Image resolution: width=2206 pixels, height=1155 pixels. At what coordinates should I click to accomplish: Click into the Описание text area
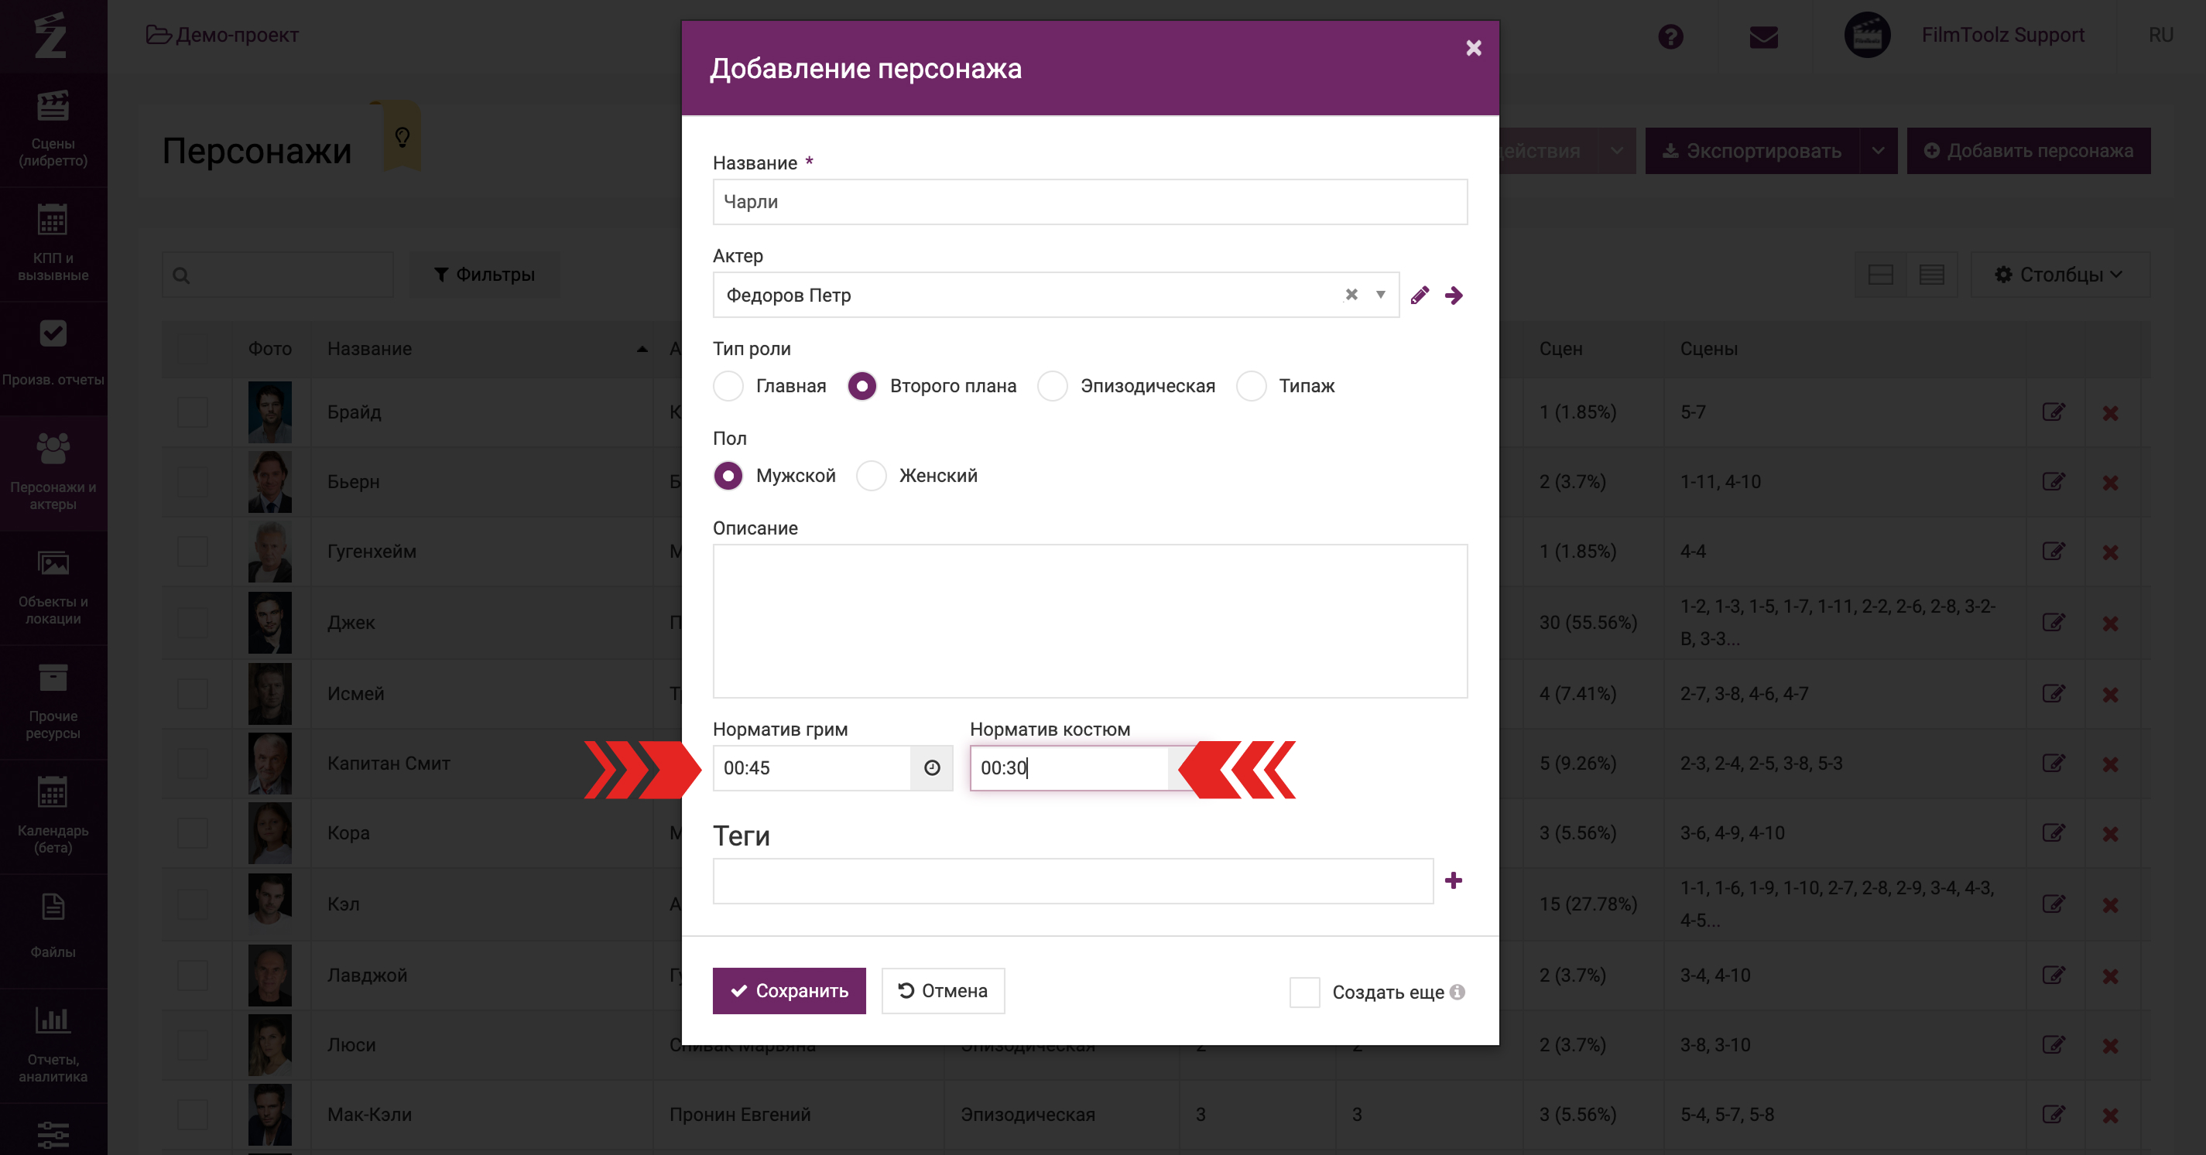click(1089, 620)
